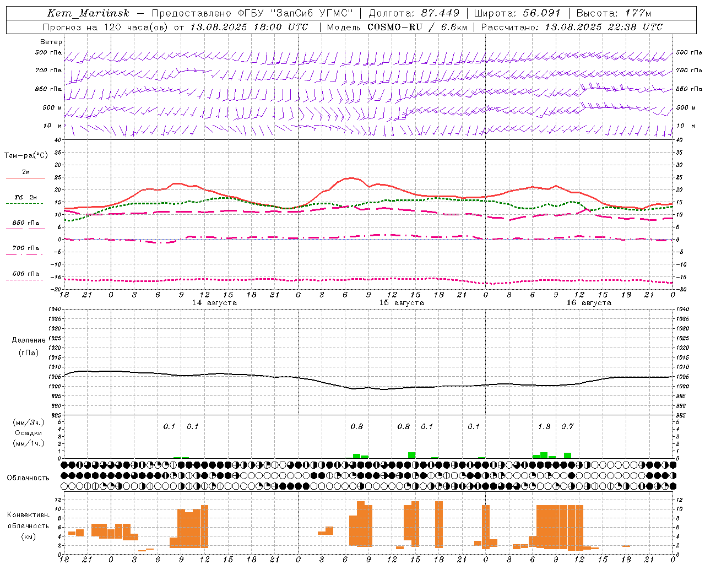Click the 'Долгота: 87.449' header value
The image size is (705, 564).
pyautogui.click(x=414, y=13)
